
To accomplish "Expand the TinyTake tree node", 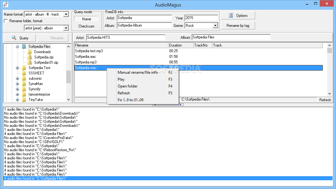I will 17,100.
